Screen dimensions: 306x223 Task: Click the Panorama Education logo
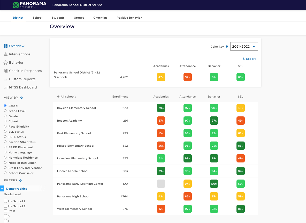pyautogui.click(x=29, y=5)
